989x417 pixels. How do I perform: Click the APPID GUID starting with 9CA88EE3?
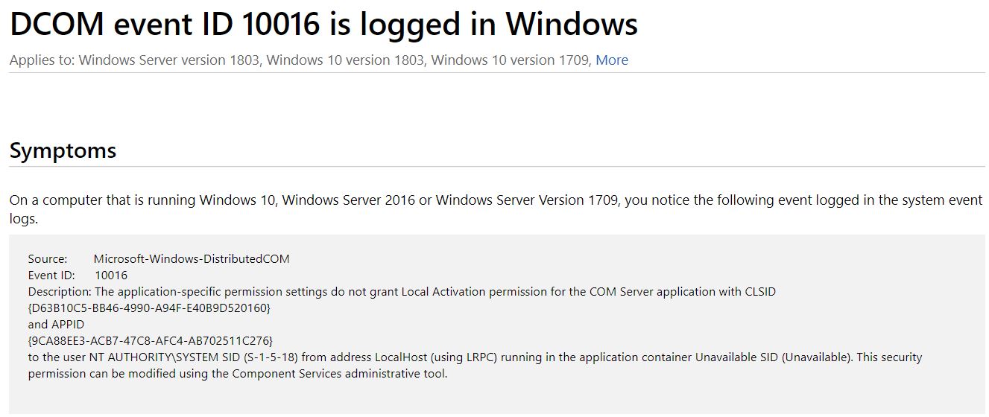click(x=151, y=341)
